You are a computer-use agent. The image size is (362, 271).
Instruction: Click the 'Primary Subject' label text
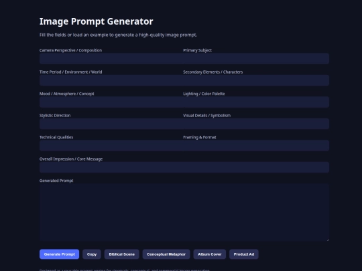click(197, 50)
